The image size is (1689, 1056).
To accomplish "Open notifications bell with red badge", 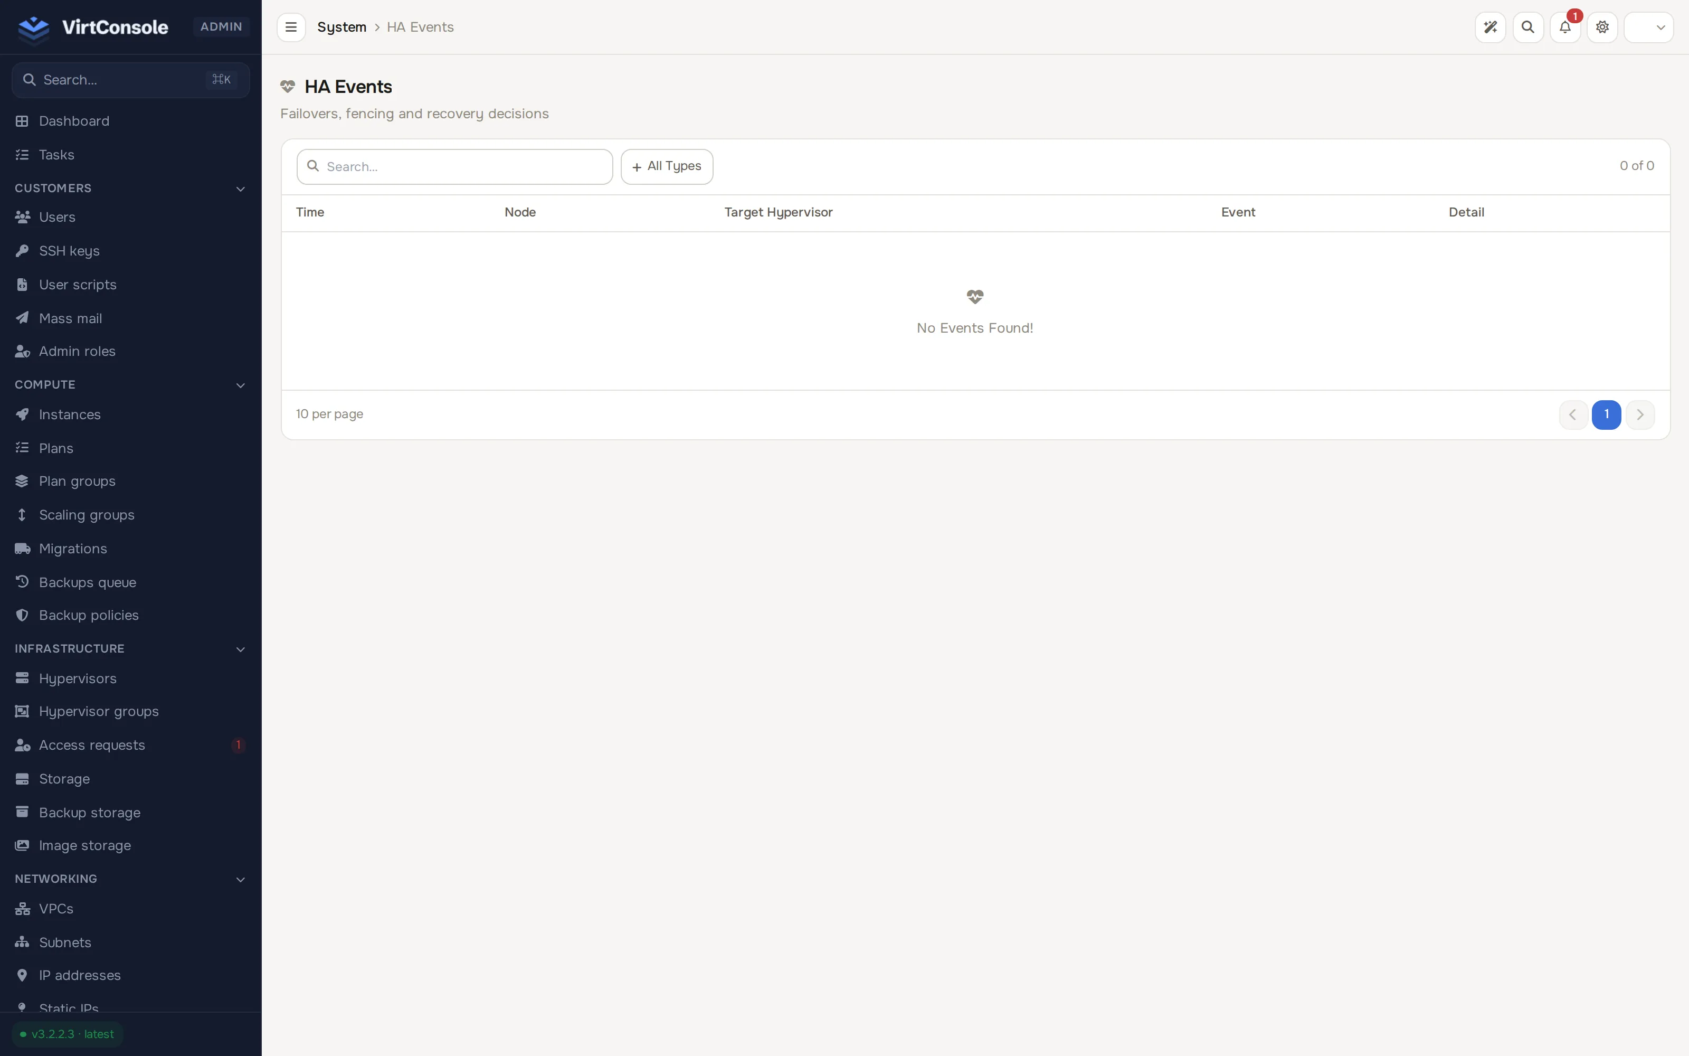I will [x=1565, y=27].
